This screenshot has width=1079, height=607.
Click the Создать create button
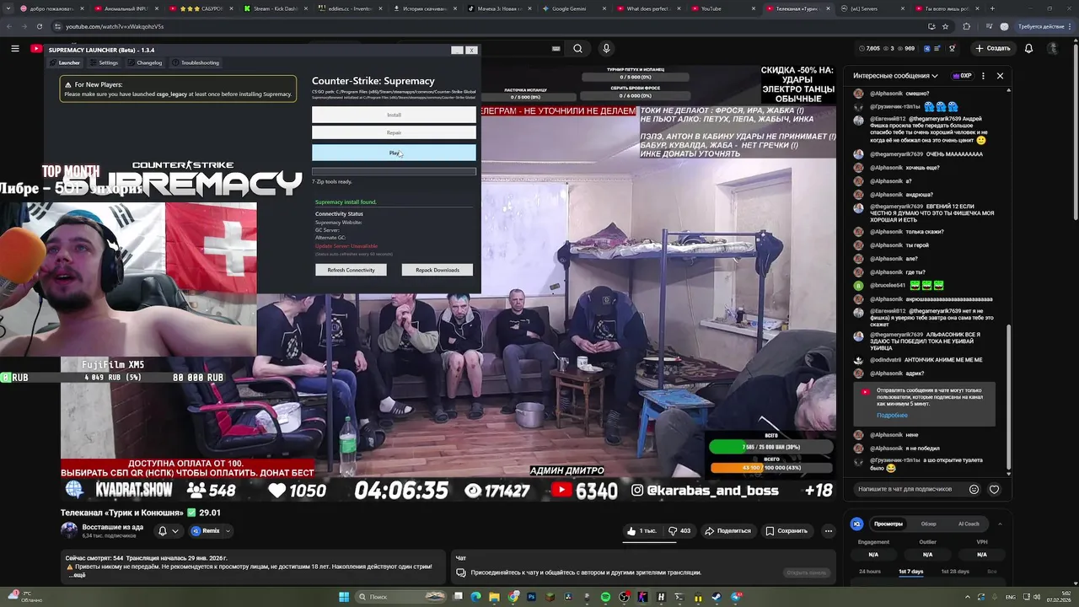pos(992,48)
